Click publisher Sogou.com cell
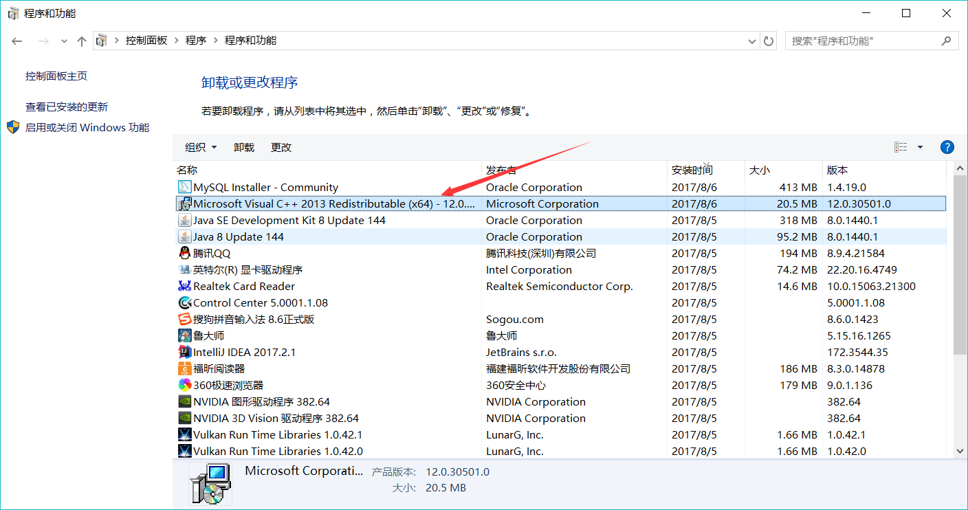Viewport: 968px width, 510px height. (515, 319)
